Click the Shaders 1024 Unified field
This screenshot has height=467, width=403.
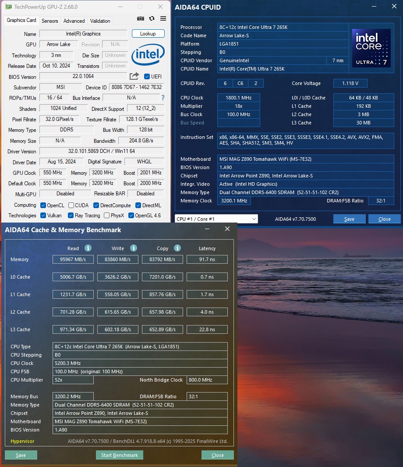pos(64,108)
